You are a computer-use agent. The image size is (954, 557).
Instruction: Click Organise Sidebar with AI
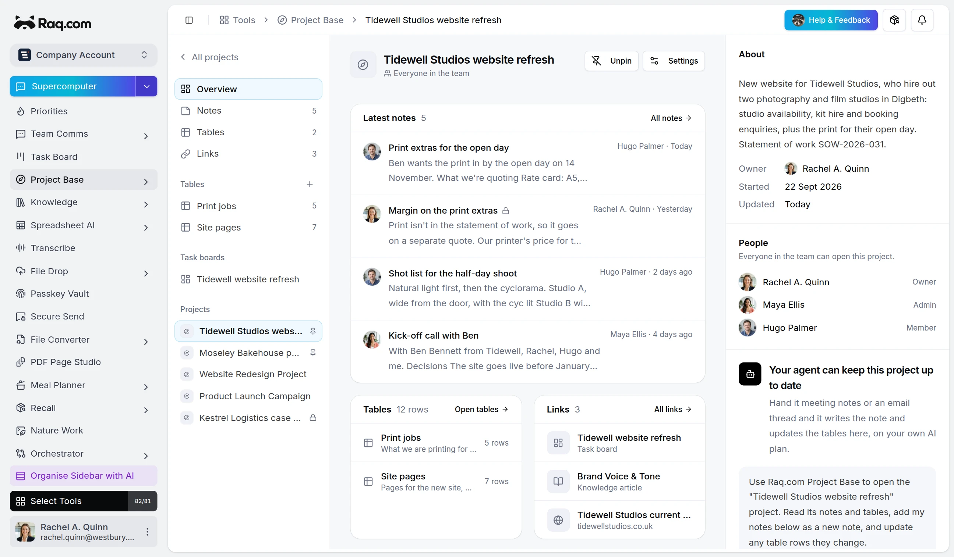pos(83,476)
